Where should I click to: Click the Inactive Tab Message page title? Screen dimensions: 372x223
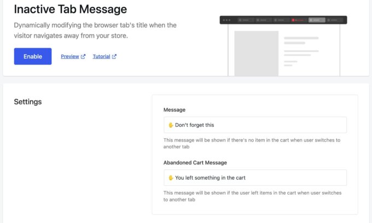coord(71,9)
